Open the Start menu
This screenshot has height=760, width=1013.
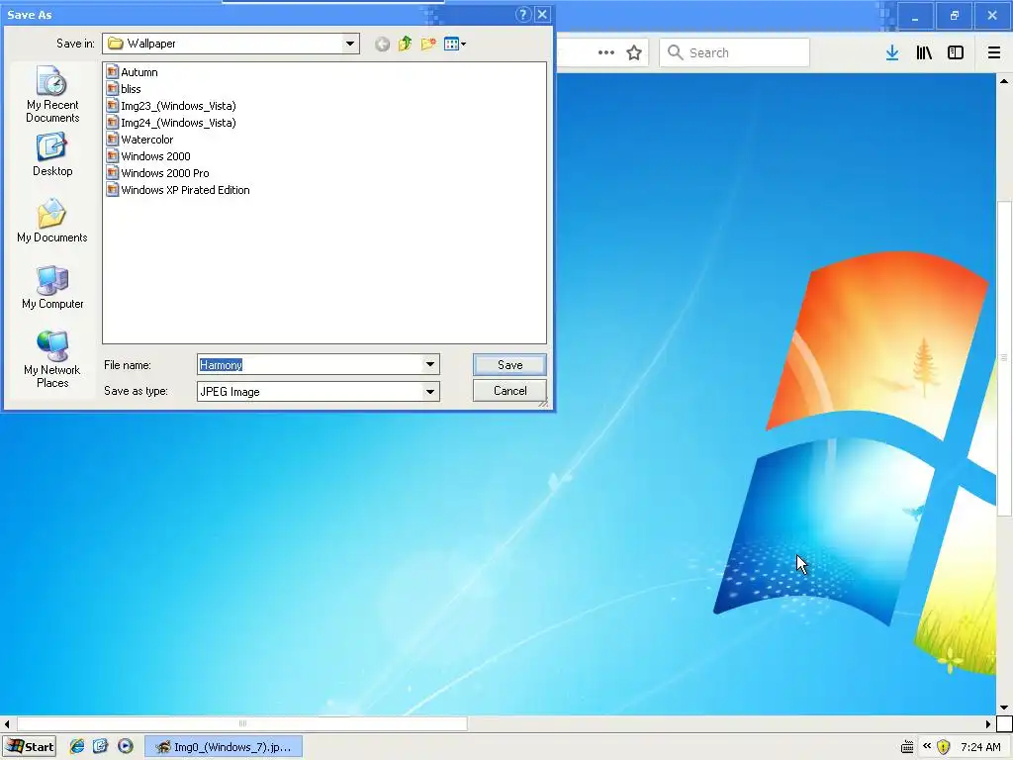pos(30,746)
